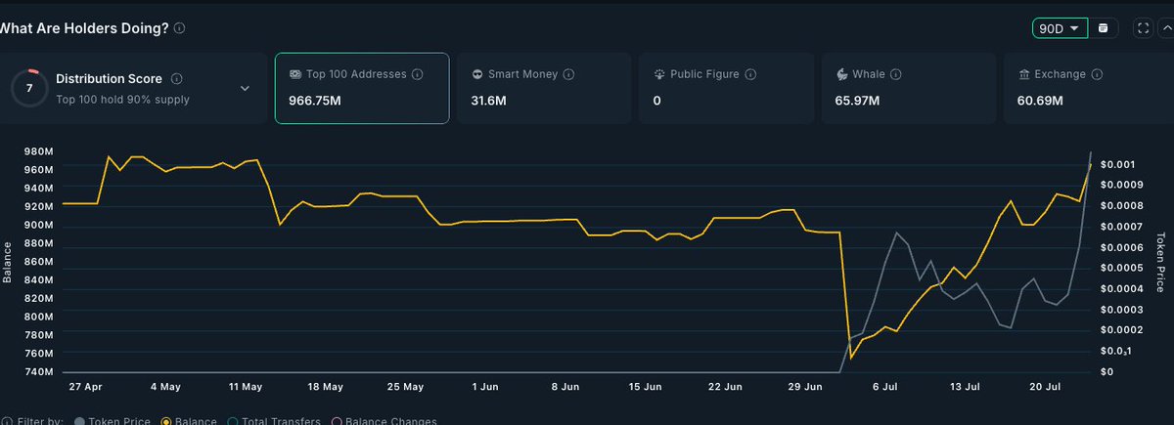Click the Top 100 Addresses card icon
This screenshot has height=425, width=1174.
(x=294, y=74)
